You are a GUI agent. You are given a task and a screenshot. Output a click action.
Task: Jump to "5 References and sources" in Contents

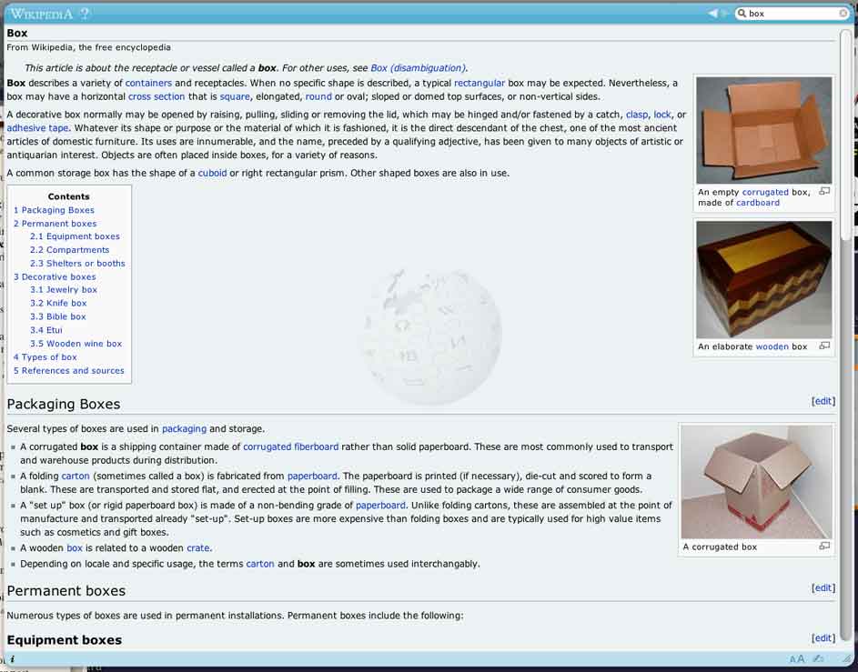click(x=69, y=370)
